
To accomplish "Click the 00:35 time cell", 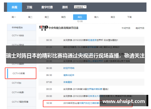I will [x=49, y=40].
